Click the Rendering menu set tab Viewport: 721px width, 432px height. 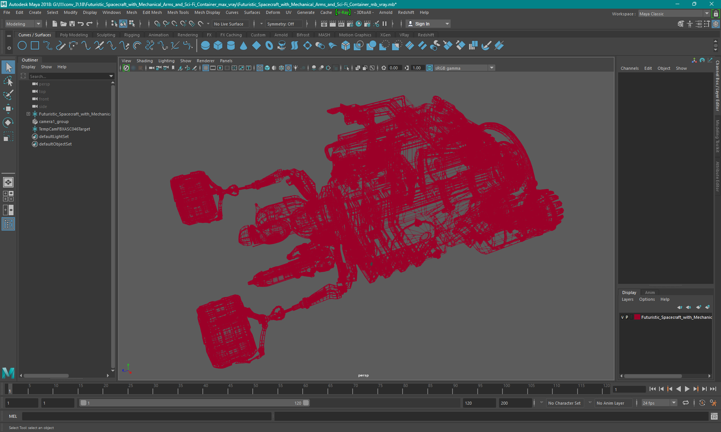click(x=187, y=34)
